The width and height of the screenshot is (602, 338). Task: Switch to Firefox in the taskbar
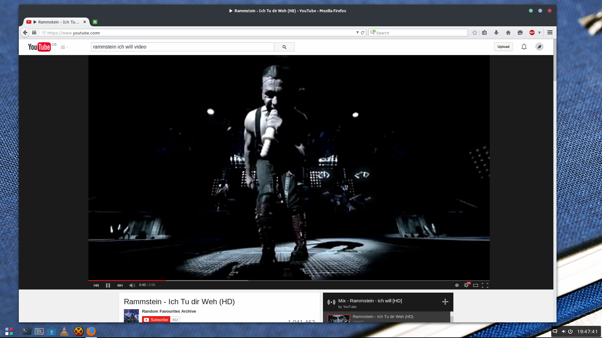tap(91, 331)
